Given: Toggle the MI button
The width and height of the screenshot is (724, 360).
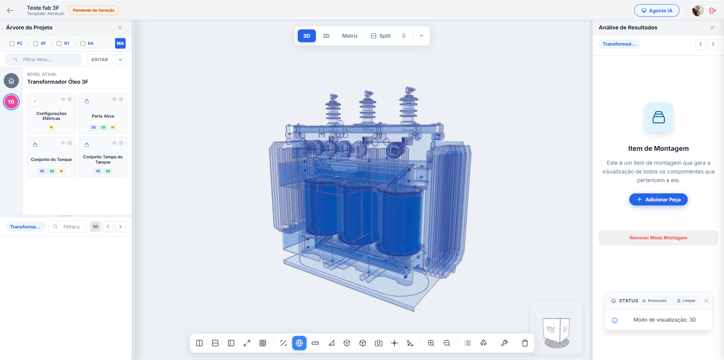Looking at the screenshot, I should pos(95,227).
